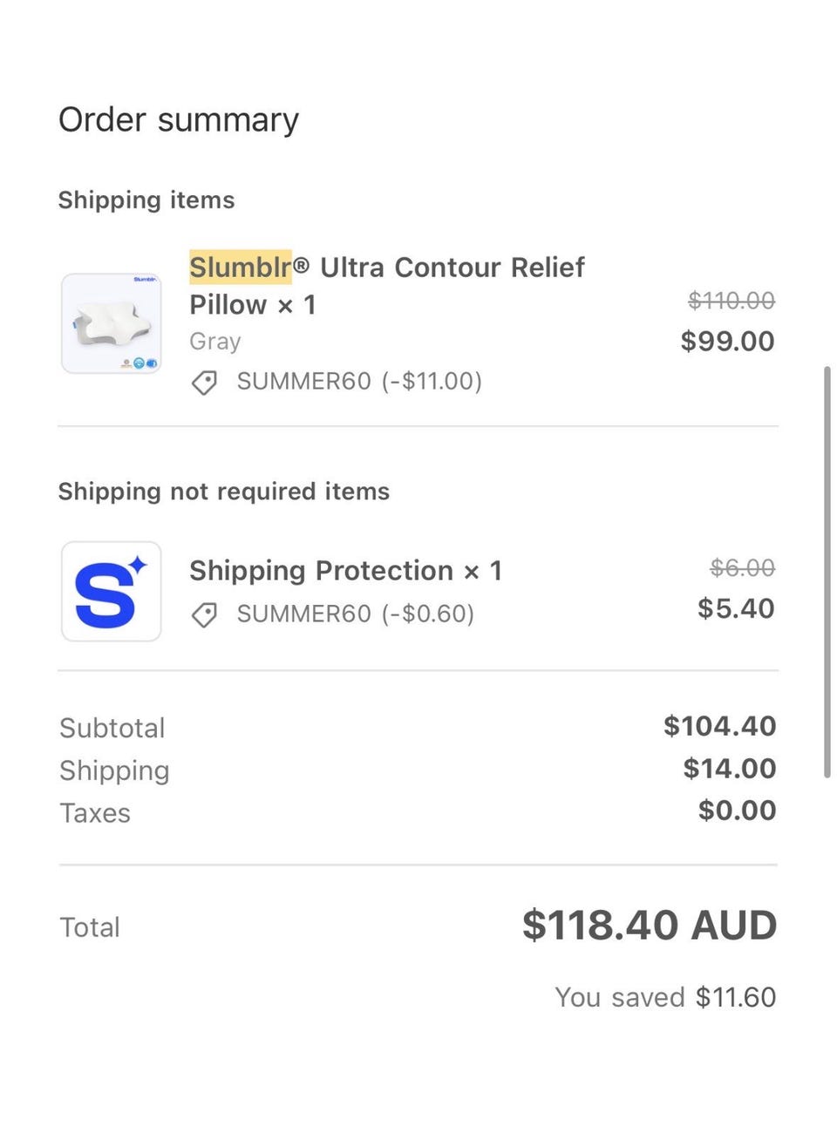Click the discount tag icon beside SUMMER60 (-$0.60)
This screenshot has width=837, height=1133.
tap(204, 614)
